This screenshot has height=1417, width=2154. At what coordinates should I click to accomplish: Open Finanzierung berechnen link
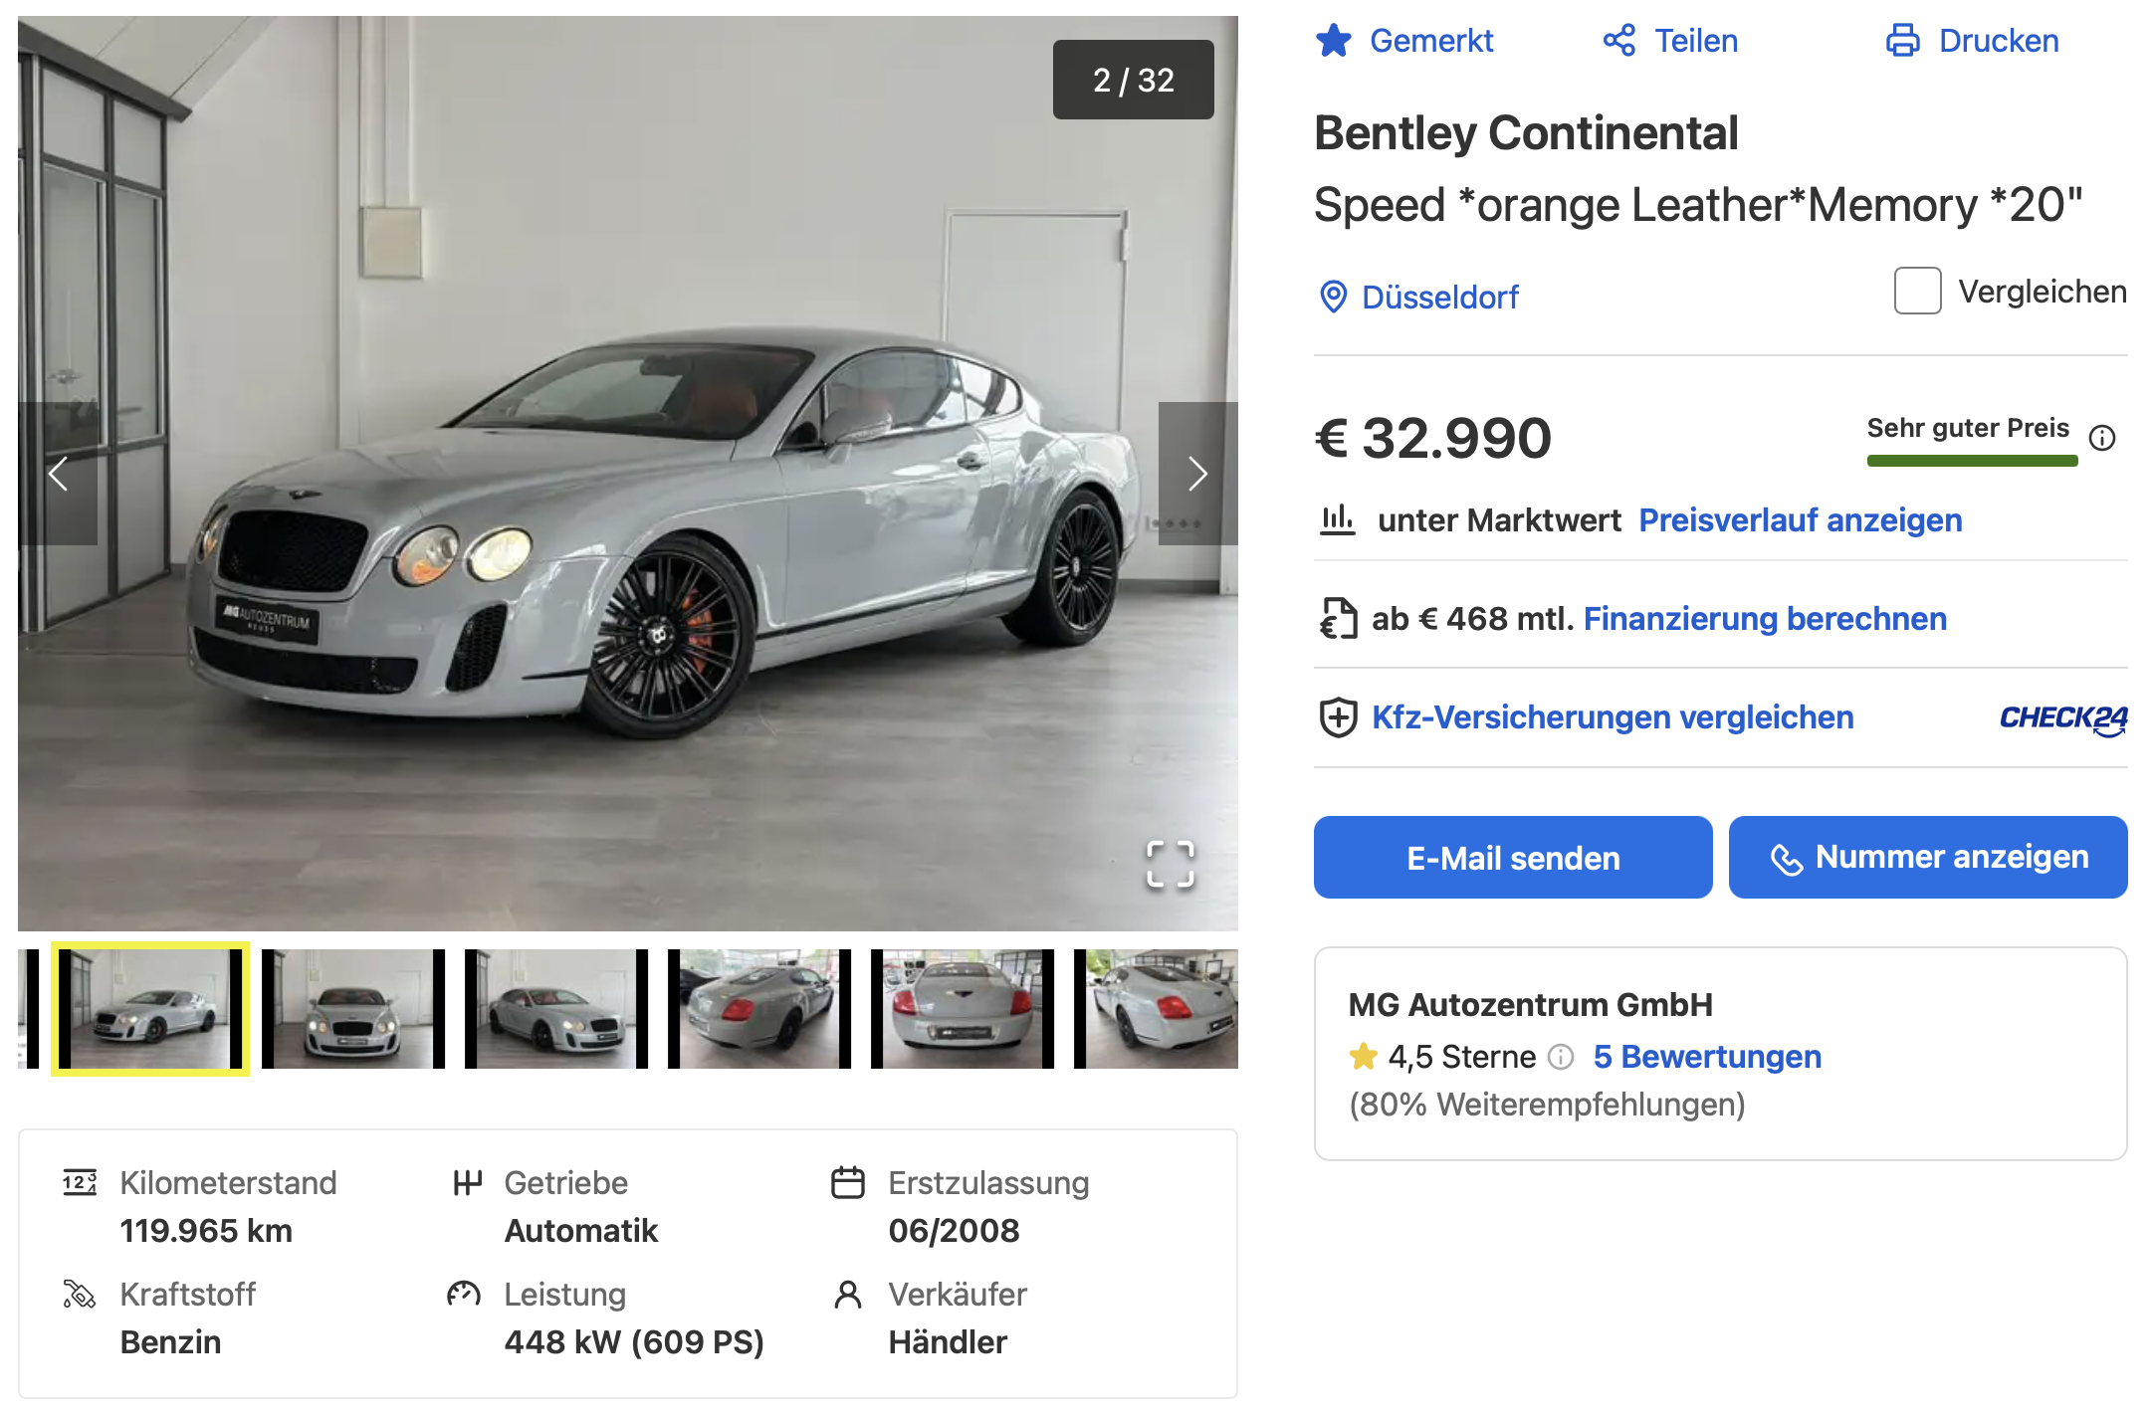pyautogui.click(x=1765, y=619)
